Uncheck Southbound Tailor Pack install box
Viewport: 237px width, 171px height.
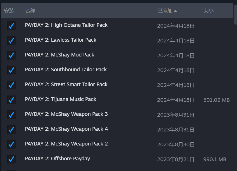click(11, 70)
